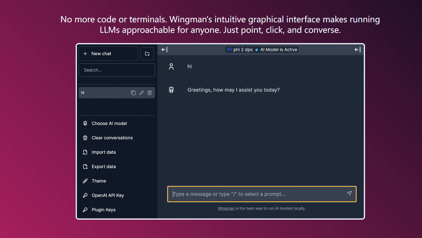Select the new folder icon beside New chat
Viewport: 422px width, 238px height.
point(147,53)
